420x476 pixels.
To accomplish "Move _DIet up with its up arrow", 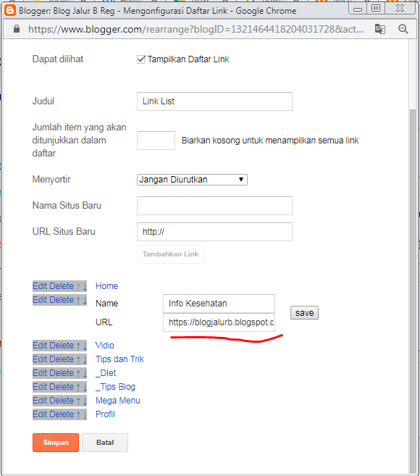I will click(x=78, y=373).
